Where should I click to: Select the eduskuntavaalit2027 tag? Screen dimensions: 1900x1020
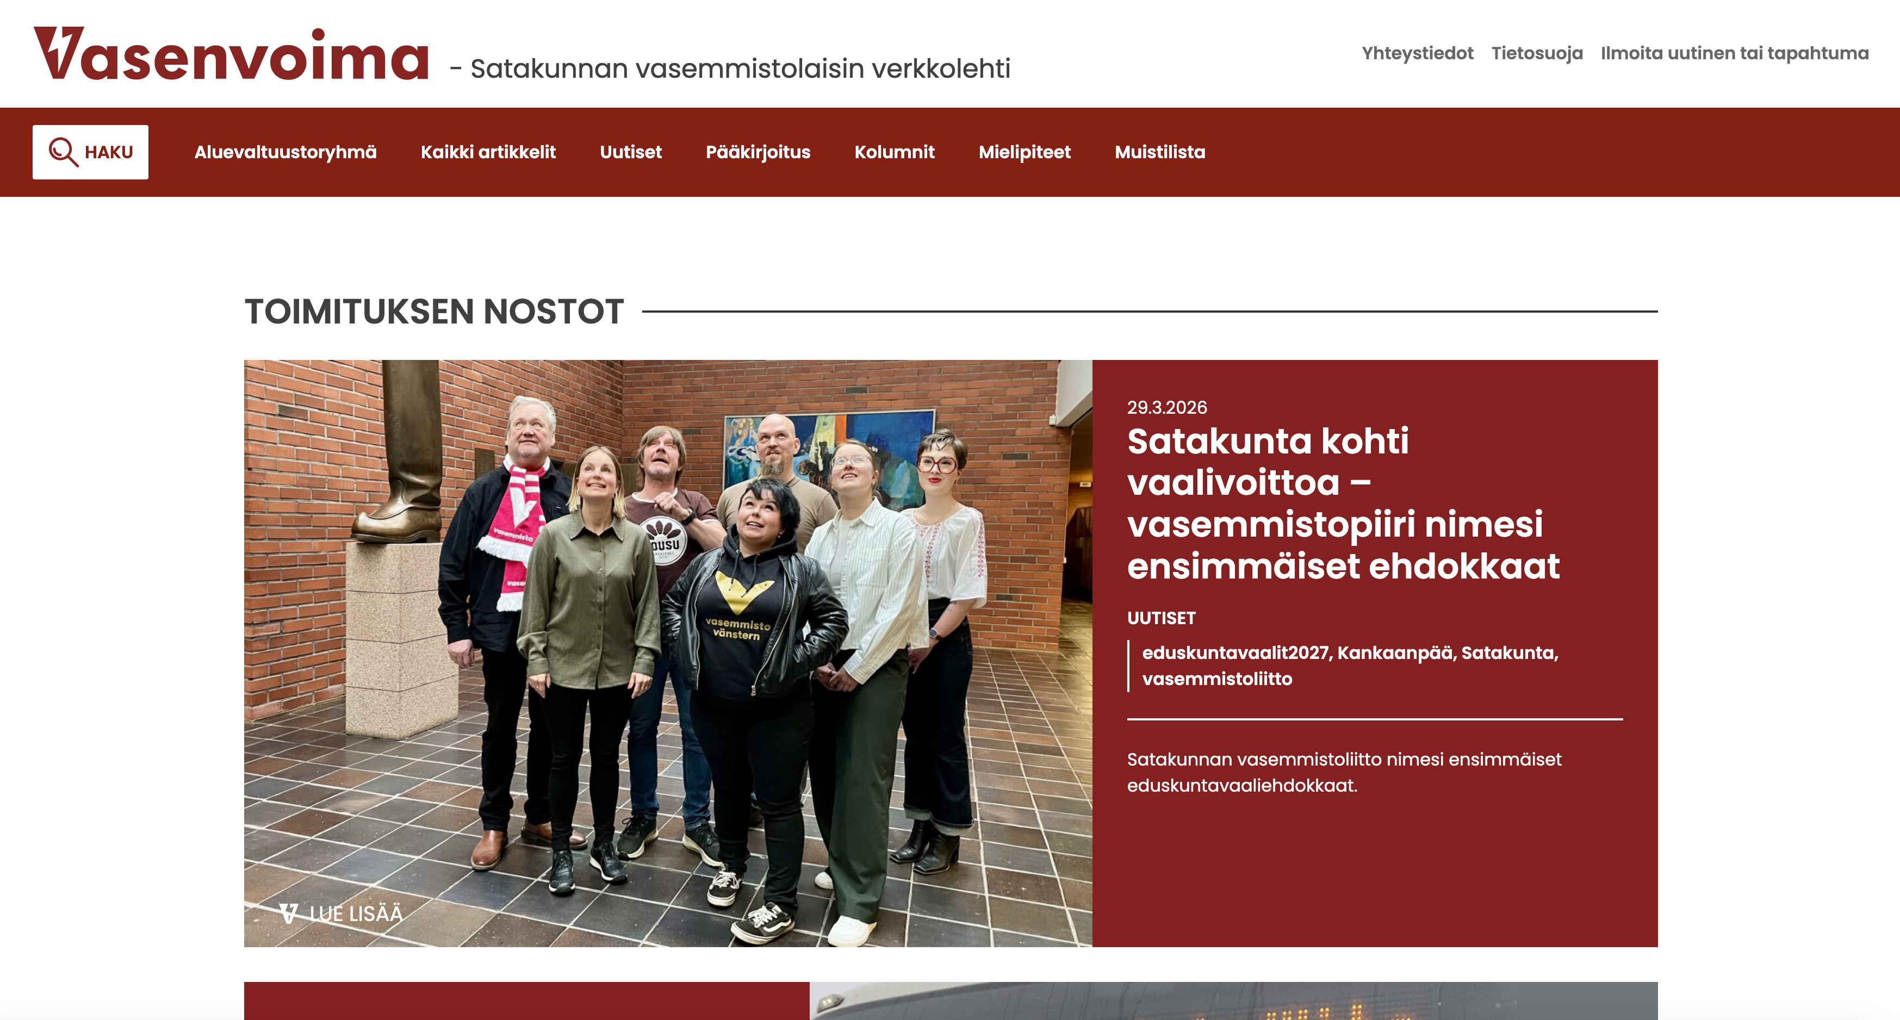1235,652
